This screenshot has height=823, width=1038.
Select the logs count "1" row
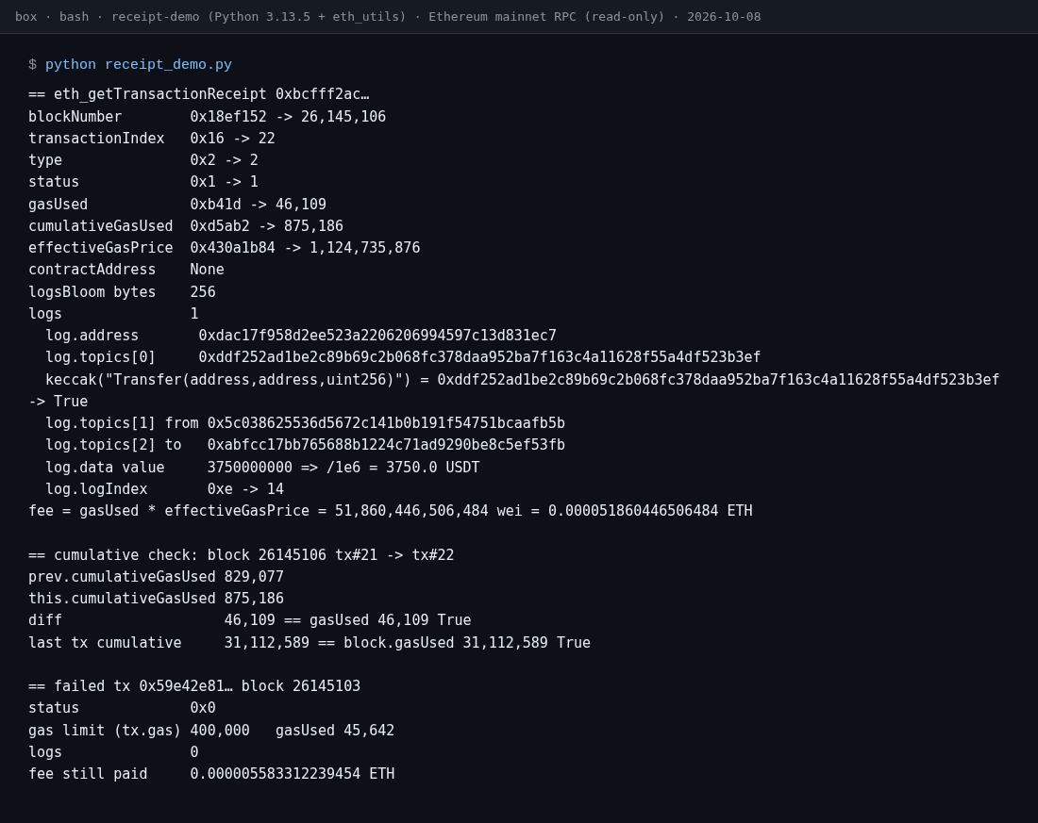point(113,314)
